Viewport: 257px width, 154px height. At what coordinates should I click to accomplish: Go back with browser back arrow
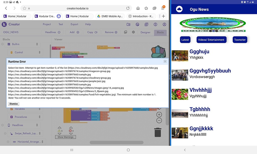[x=6, y=8]
